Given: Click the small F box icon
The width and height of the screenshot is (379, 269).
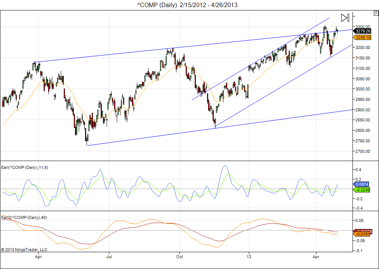Looking at the screenshot, I should 376,13.
